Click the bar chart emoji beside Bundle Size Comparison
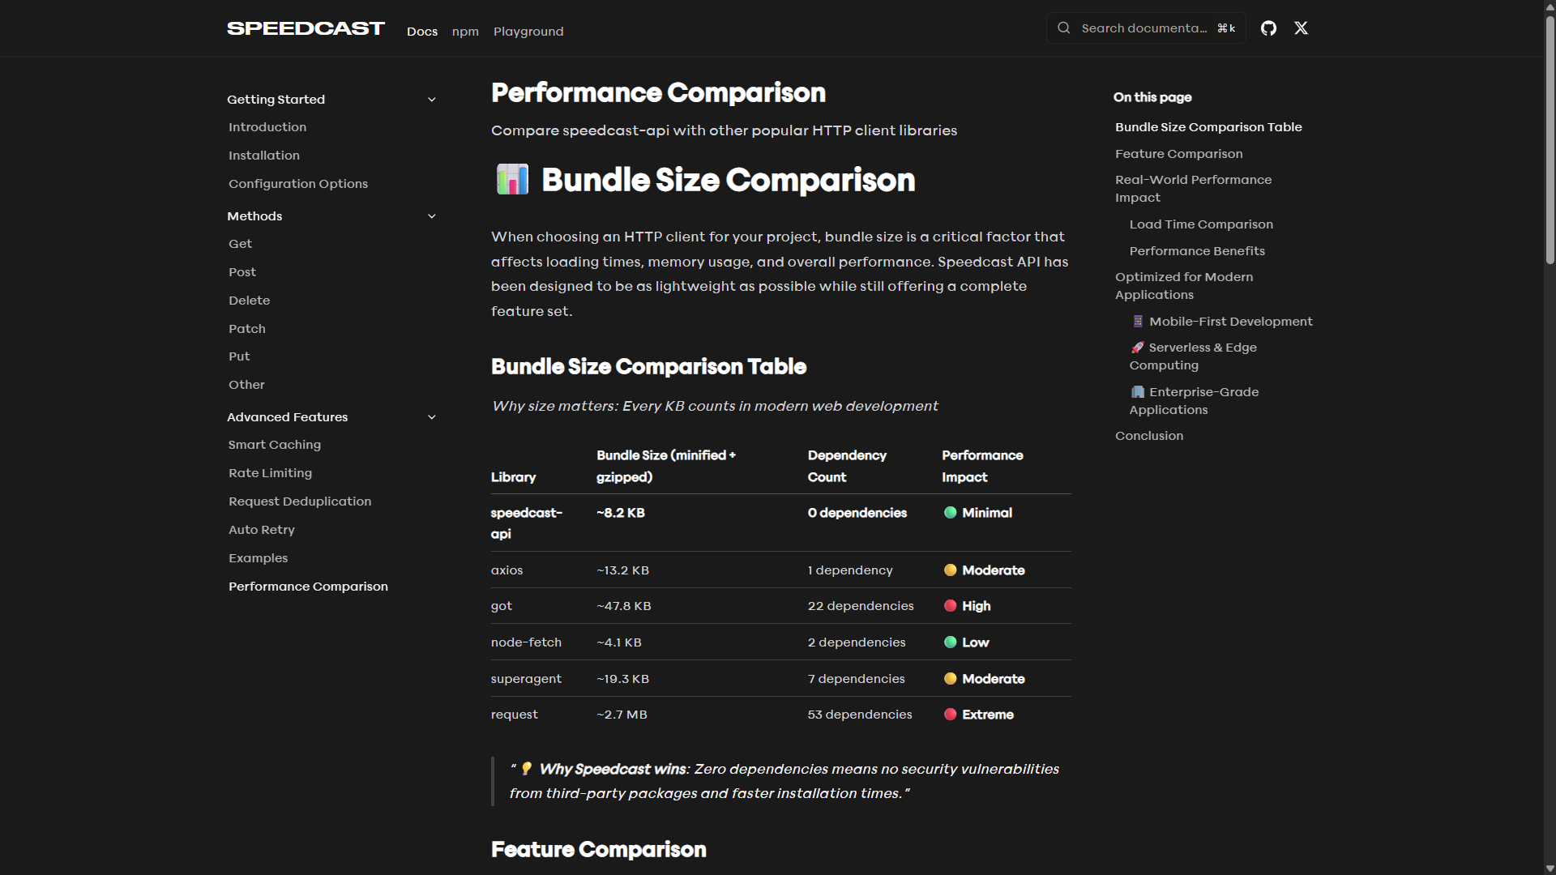 (512, 180)
